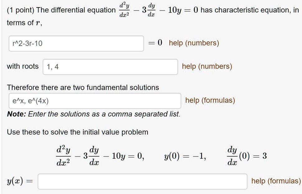This screenshot has width=302, height=194.
Task: Open help (numbers) link next to roots field
Action: coord(207,66)
